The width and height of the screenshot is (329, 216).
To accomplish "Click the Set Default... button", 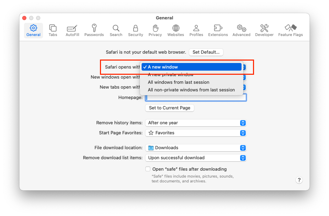I will 206,52.
